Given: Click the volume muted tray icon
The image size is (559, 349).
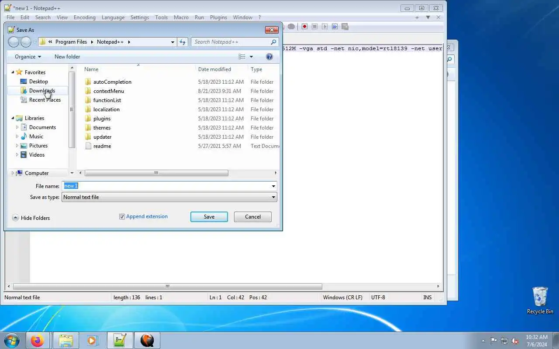Looking at the screenshot, I should (515, 341).
